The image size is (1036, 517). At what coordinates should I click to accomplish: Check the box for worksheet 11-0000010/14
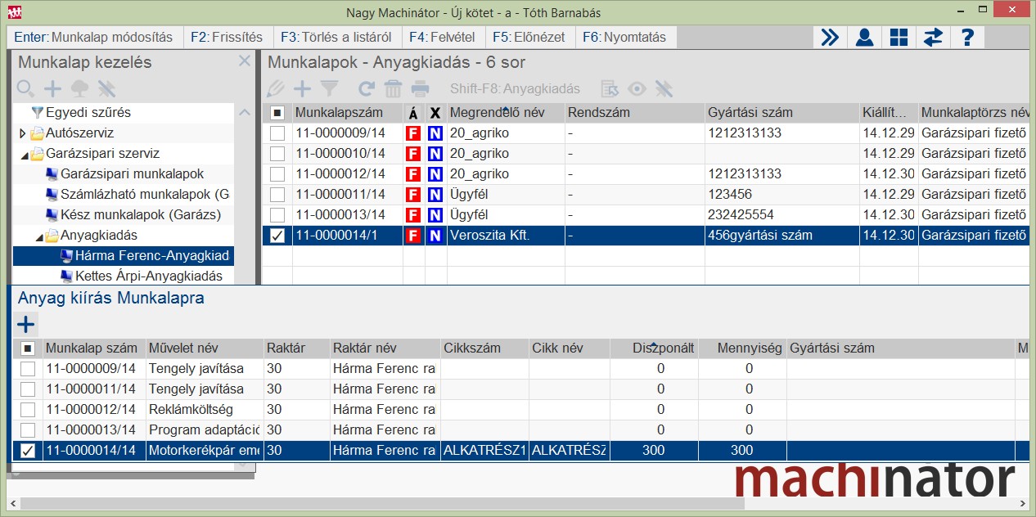(278, 153)
